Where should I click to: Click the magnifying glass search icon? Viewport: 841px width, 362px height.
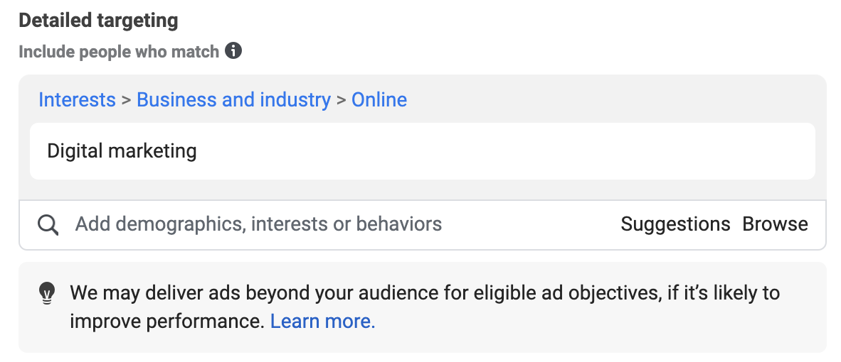(x=48, y=224)
